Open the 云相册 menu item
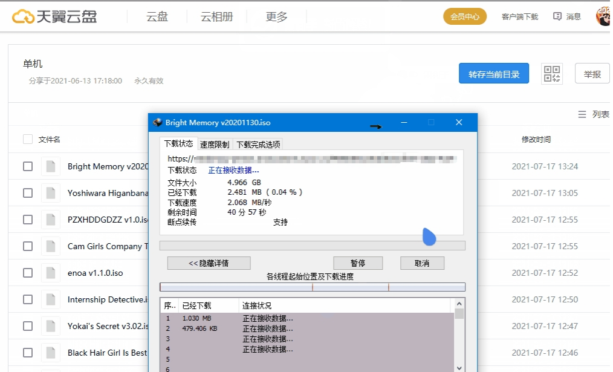The height and width of the screenshot is (372, 613). 216,16
